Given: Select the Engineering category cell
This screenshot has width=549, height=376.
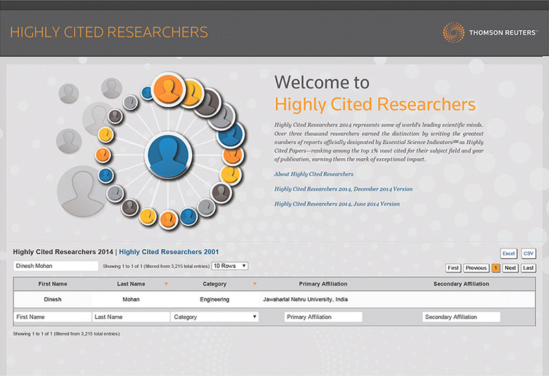Looking at the screenshot, I should click(215, 299).
